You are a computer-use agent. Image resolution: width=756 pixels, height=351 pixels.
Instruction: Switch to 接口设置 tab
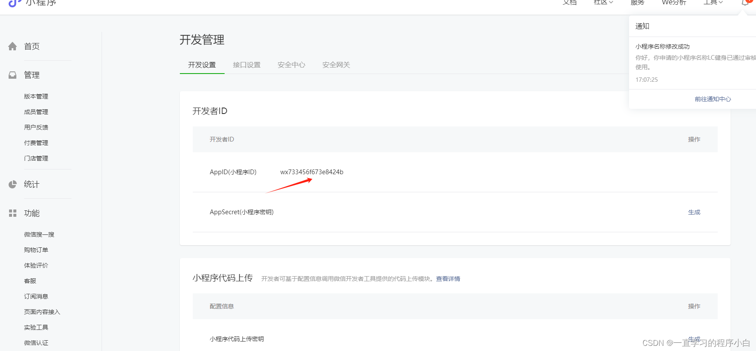point(247,65)
